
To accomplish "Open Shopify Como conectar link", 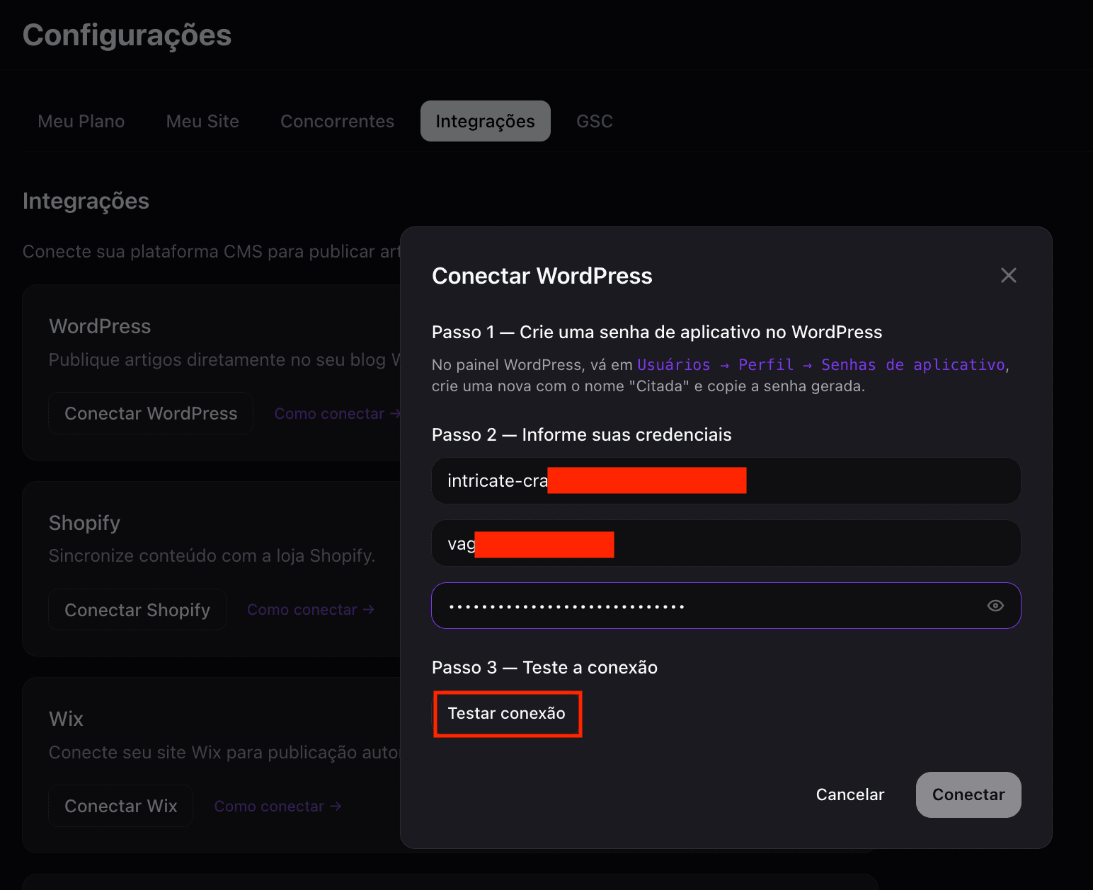I will coord(311,610).
